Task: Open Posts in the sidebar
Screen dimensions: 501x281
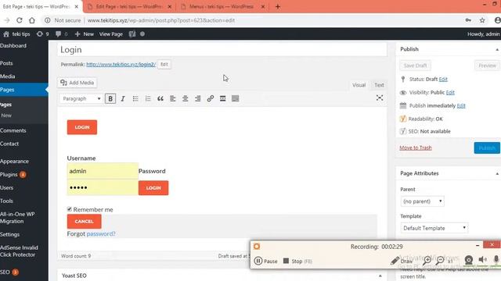Action: [x=6, y=63]
